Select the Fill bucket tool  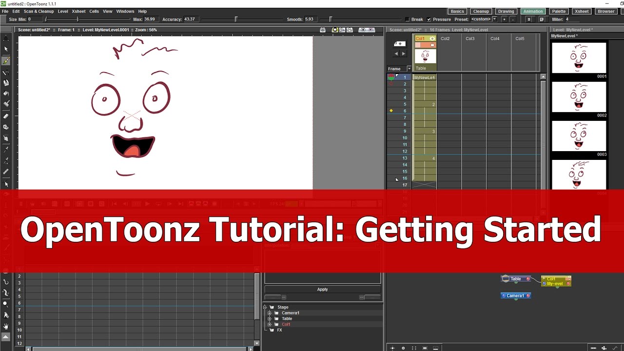(6, 93)
